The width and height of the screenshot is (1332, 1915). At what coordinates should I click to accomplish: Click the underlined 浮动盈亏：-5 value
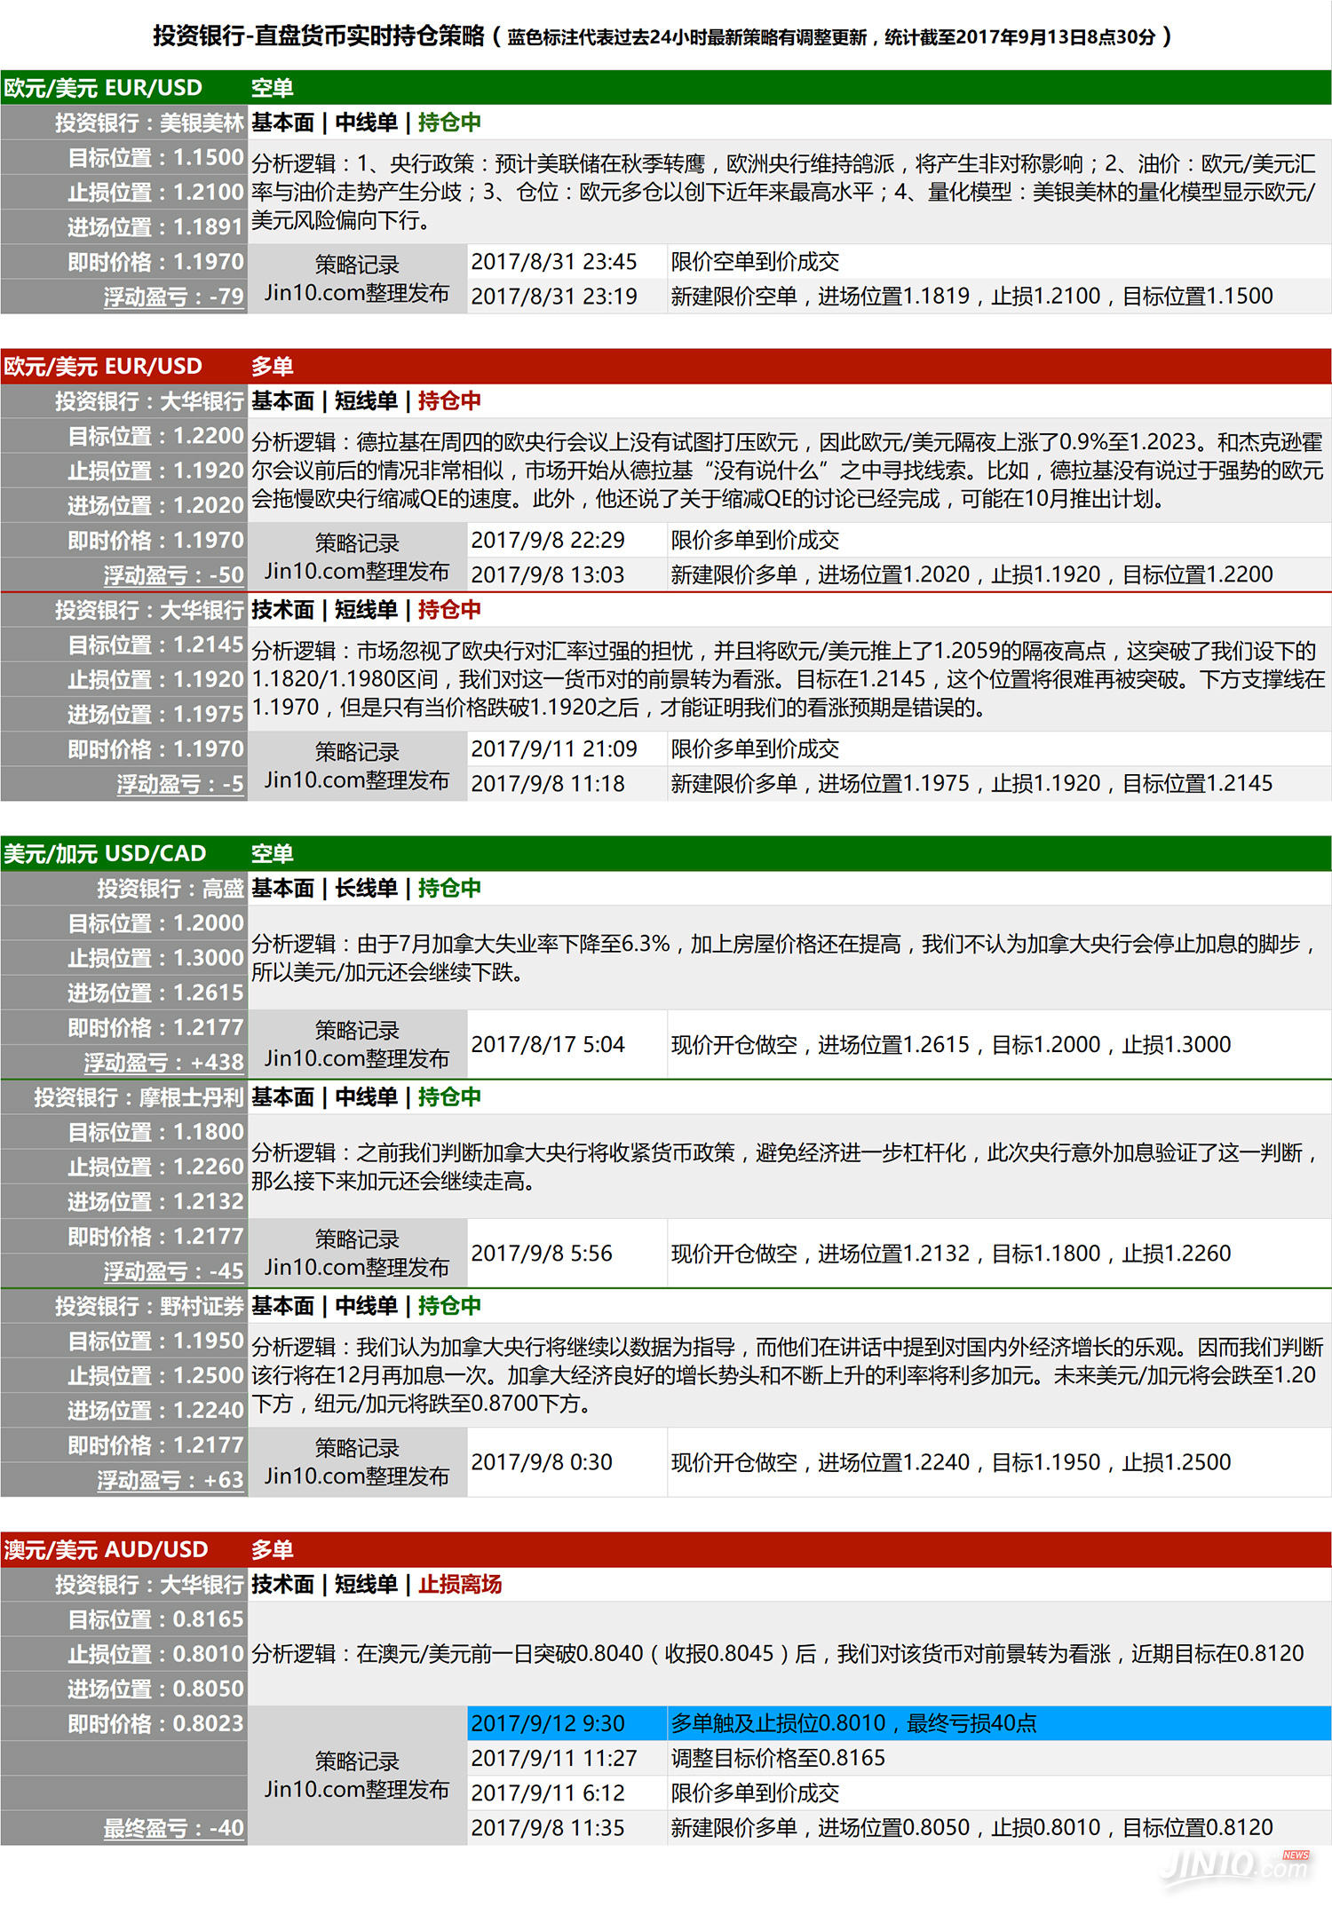[x=180, y=784]
